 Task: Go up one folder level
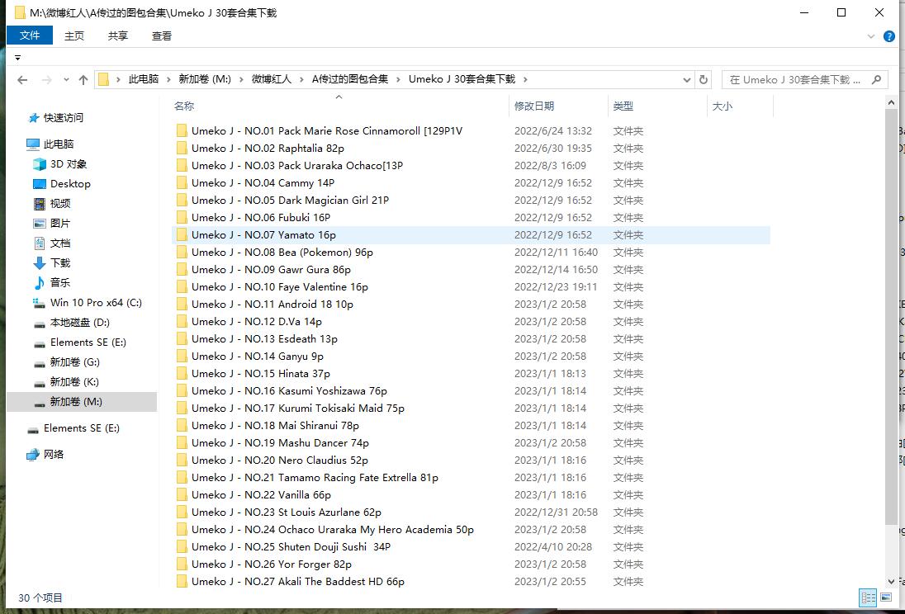[x=83, y=79]
